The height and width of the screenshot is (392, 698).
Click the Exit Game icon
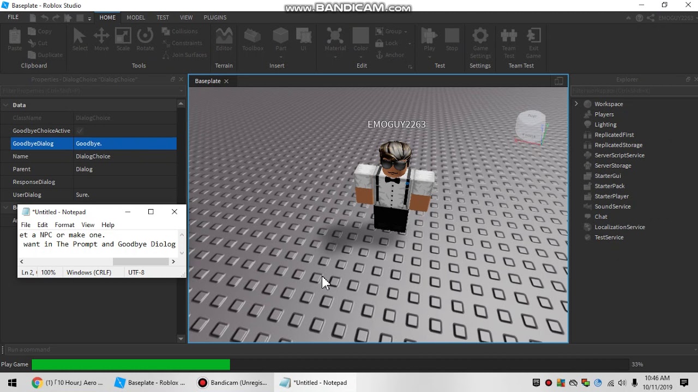(x=533, y=36)
